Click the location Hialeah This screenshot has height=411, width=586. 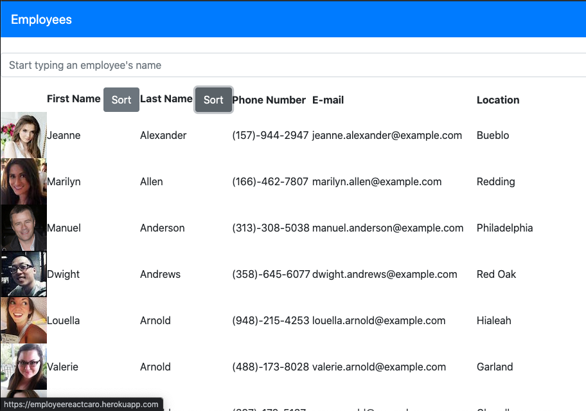tap(493, 321)
